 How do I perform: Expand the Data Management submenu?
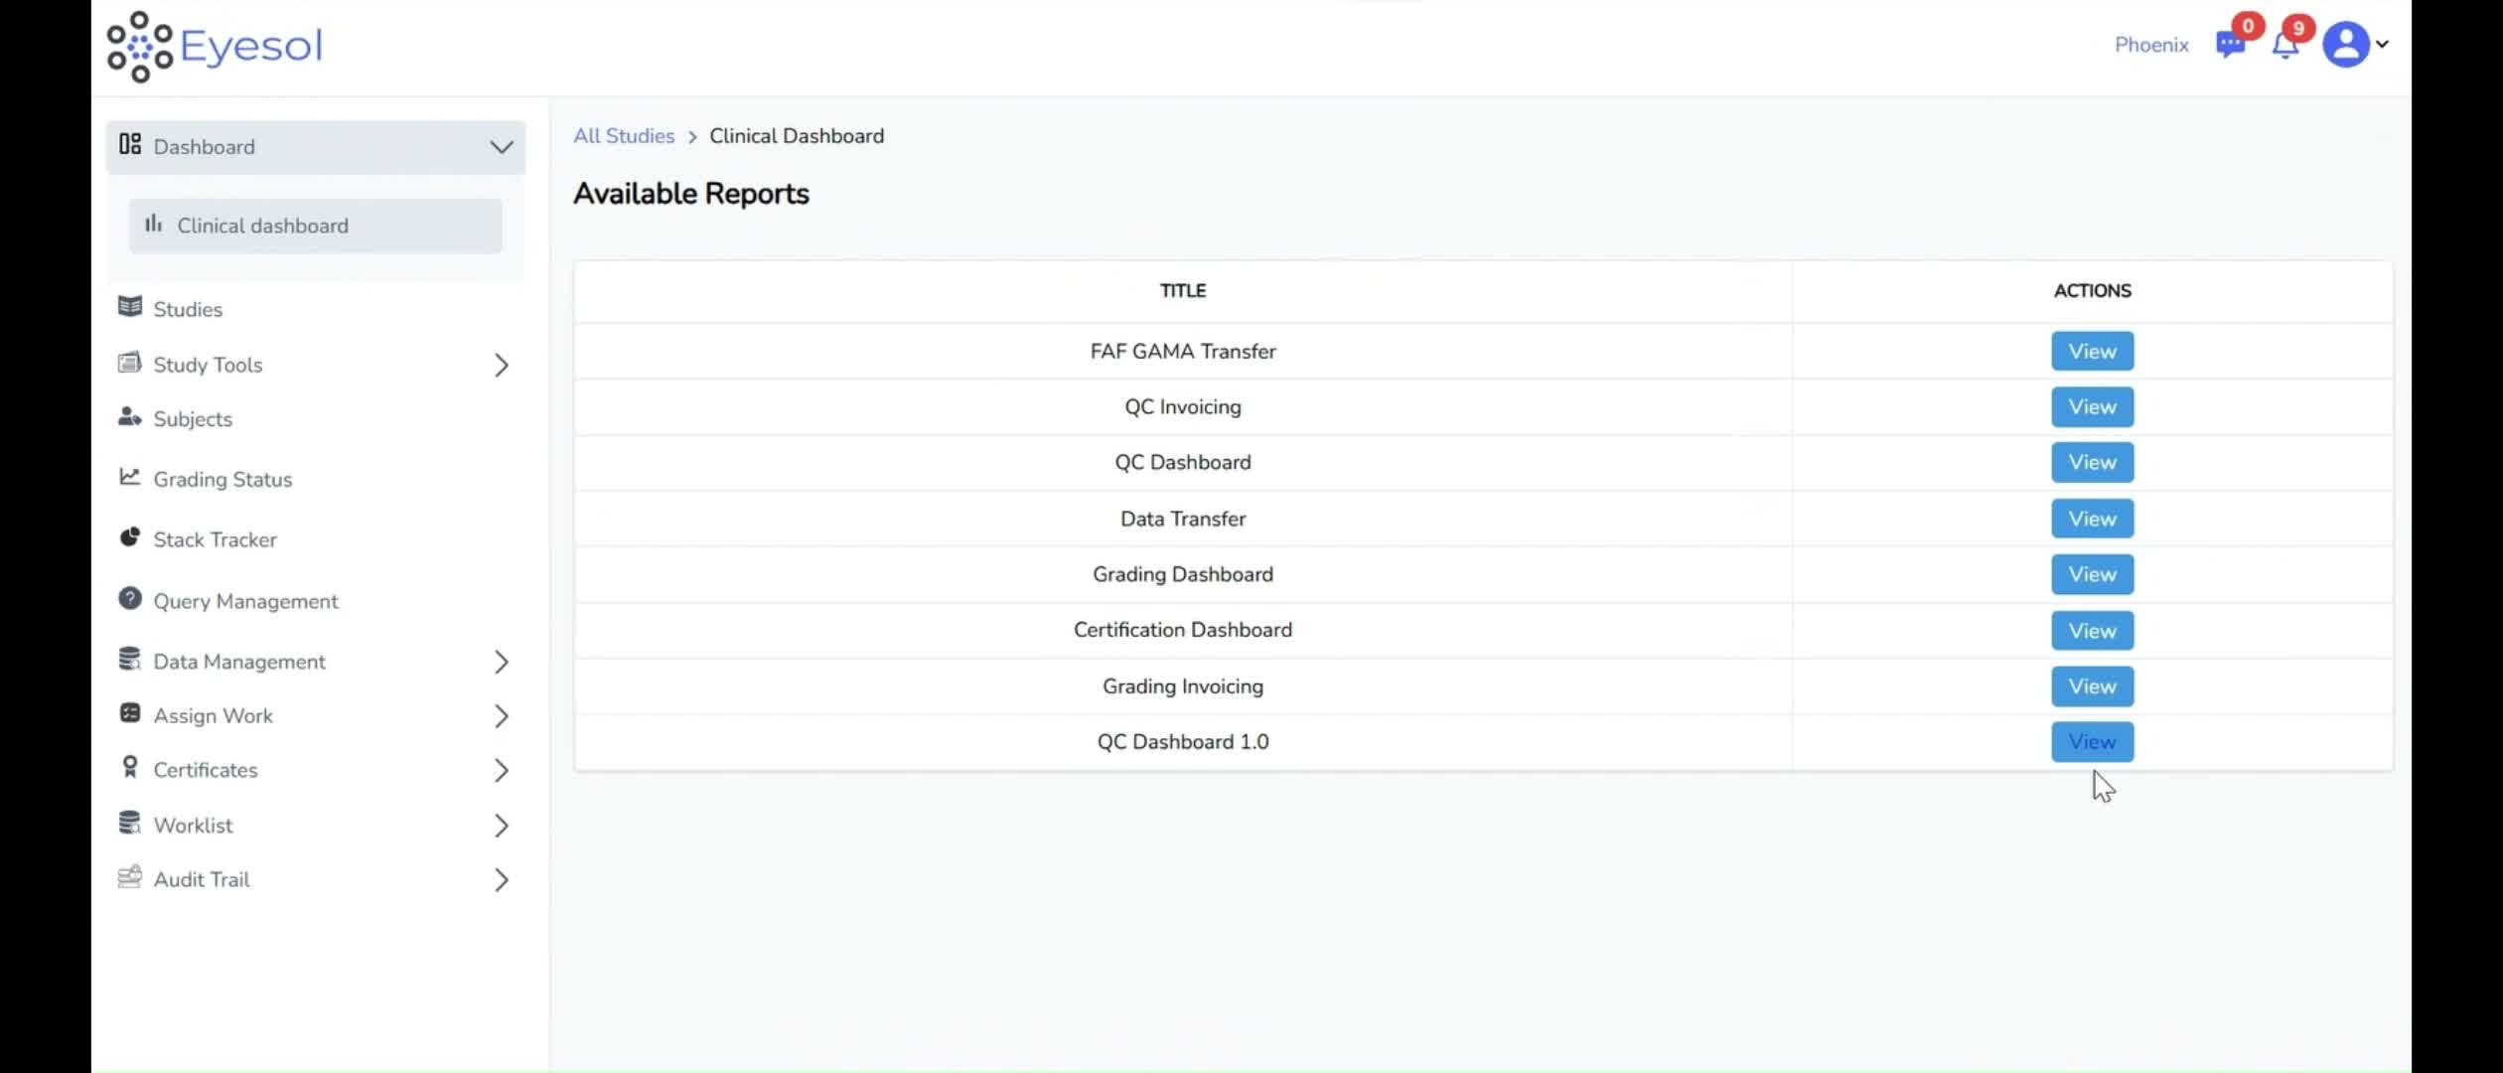[501, 663]
